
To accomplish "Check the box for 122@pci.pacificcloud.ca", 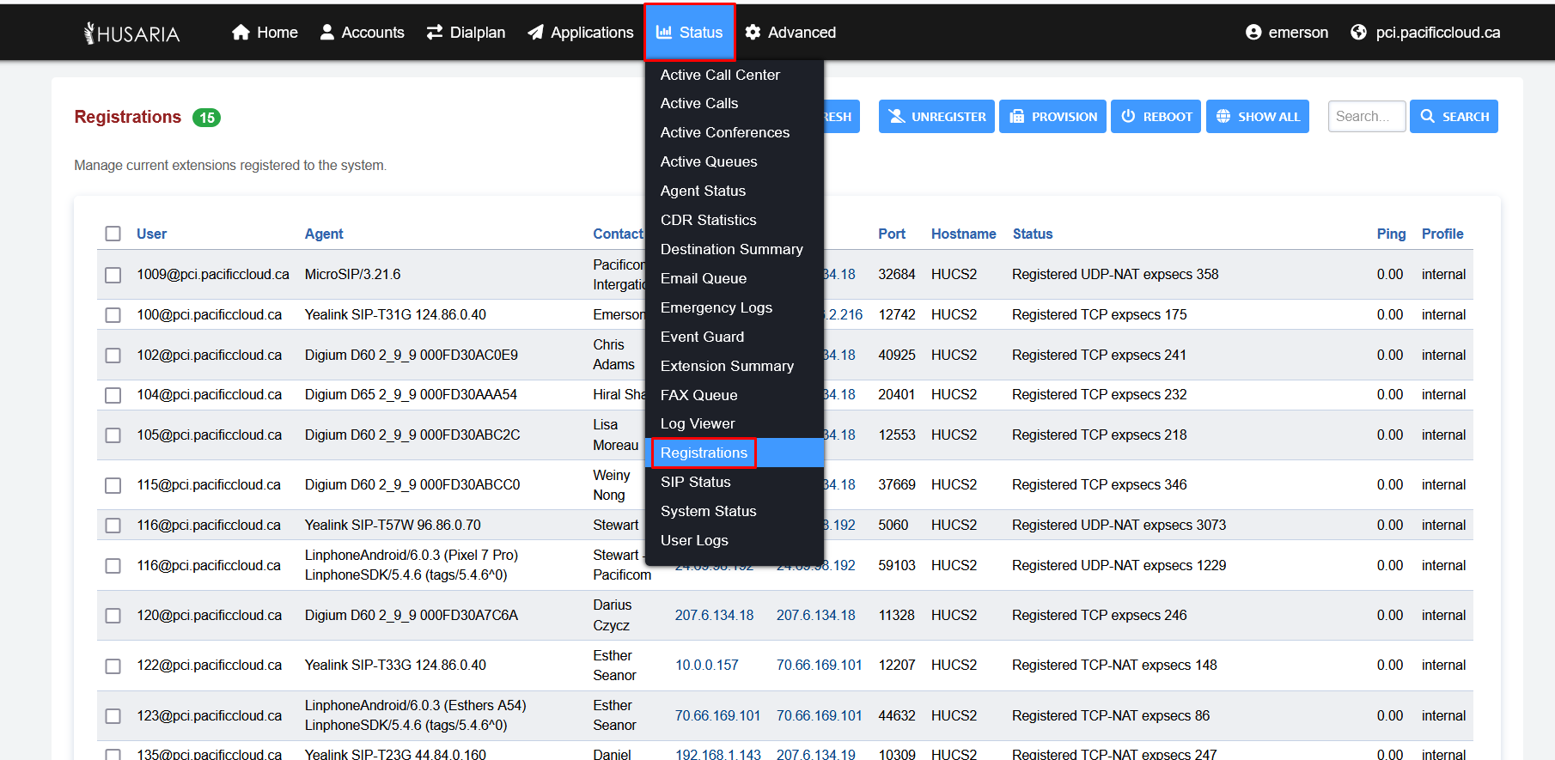I will point(113,666).
